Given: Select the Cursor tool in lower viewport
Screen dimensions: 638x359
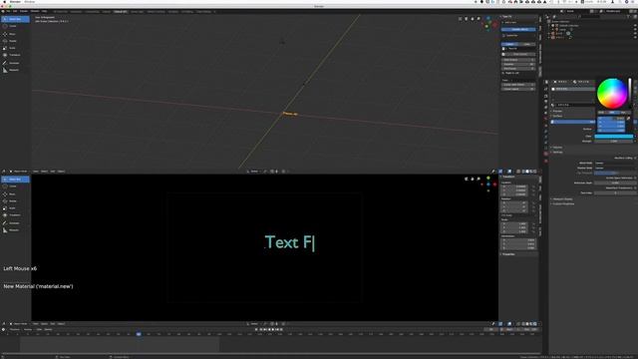Looking at the screenshot, I should pyautogui.click(x=15, y=186).
